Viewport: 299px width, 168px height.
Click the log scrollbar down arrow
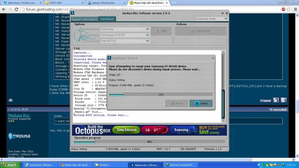pyautogui.click(x=223, y=120)
